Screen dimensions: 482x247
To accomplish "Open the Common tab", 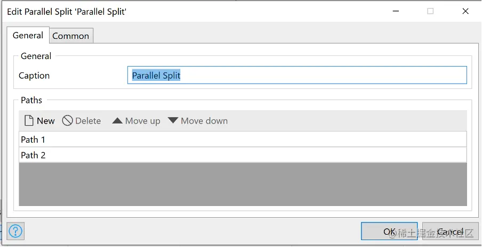I will (x=70, y=36).
